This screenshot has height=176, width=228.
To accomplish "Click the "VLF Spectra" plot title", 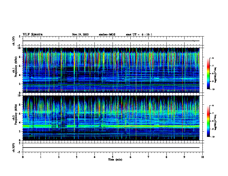I will point(33,35).
